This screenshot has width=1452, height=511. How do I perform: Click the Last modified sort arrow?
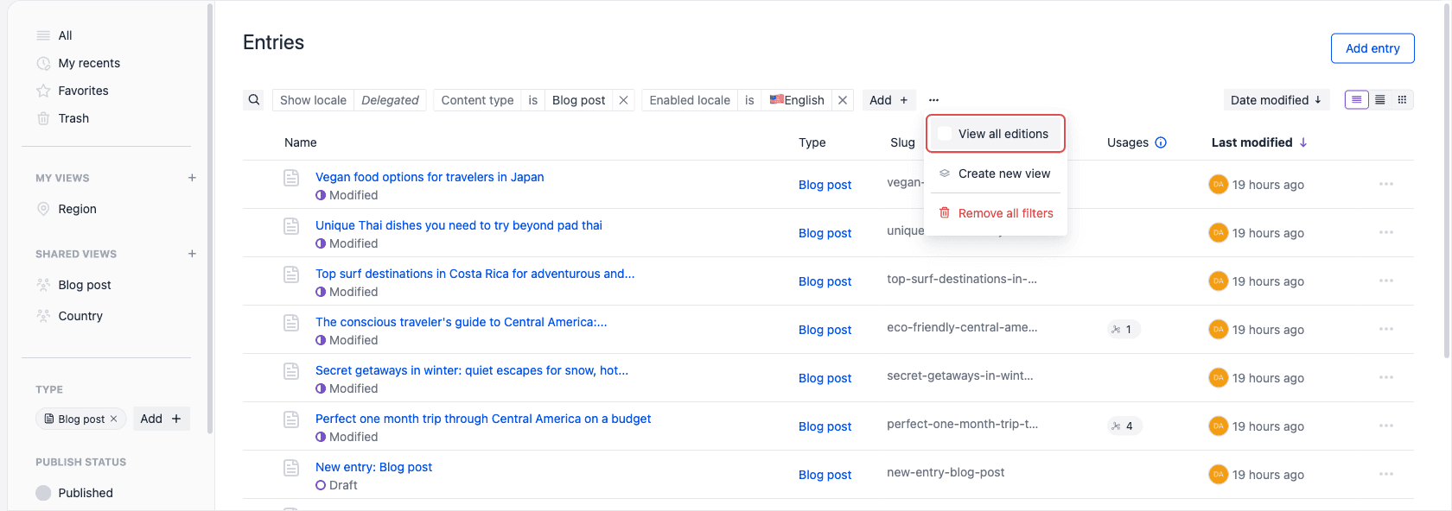(x=1303, y=142)
